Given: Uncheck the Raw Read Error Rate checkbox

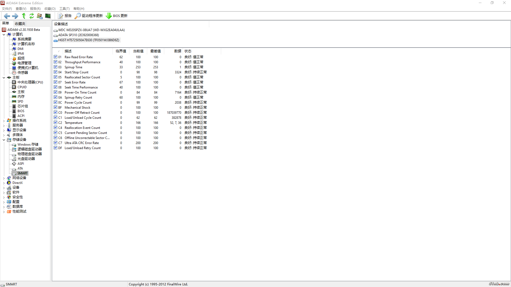Looking at the screenshot, I should (55, 57).
